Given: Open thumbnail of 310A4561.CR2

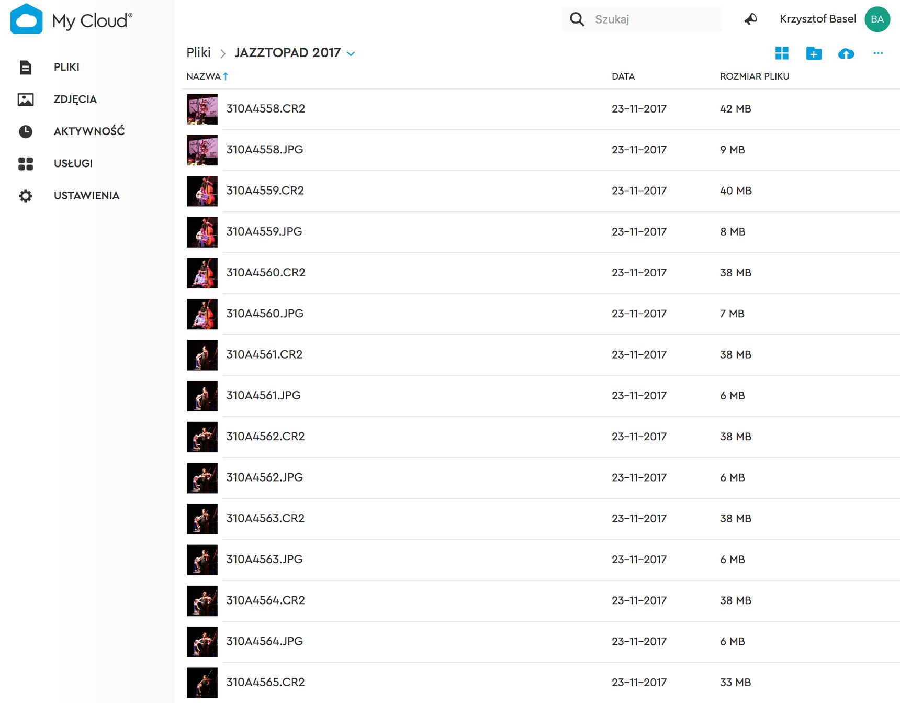Looking at the screenshot, I should (202, 355).
